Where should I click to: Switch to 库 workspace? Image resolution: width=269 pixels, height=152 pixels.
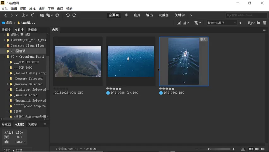[126, 15]
